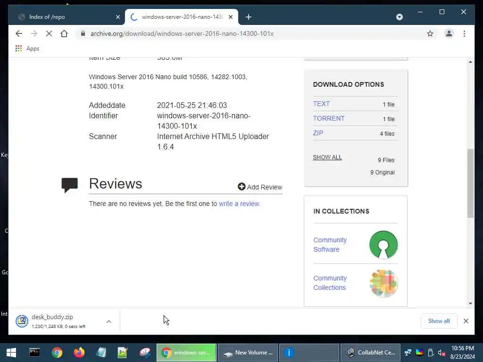Click the Add Review button
Screen dimensions: 483x362
pos(260,187)
